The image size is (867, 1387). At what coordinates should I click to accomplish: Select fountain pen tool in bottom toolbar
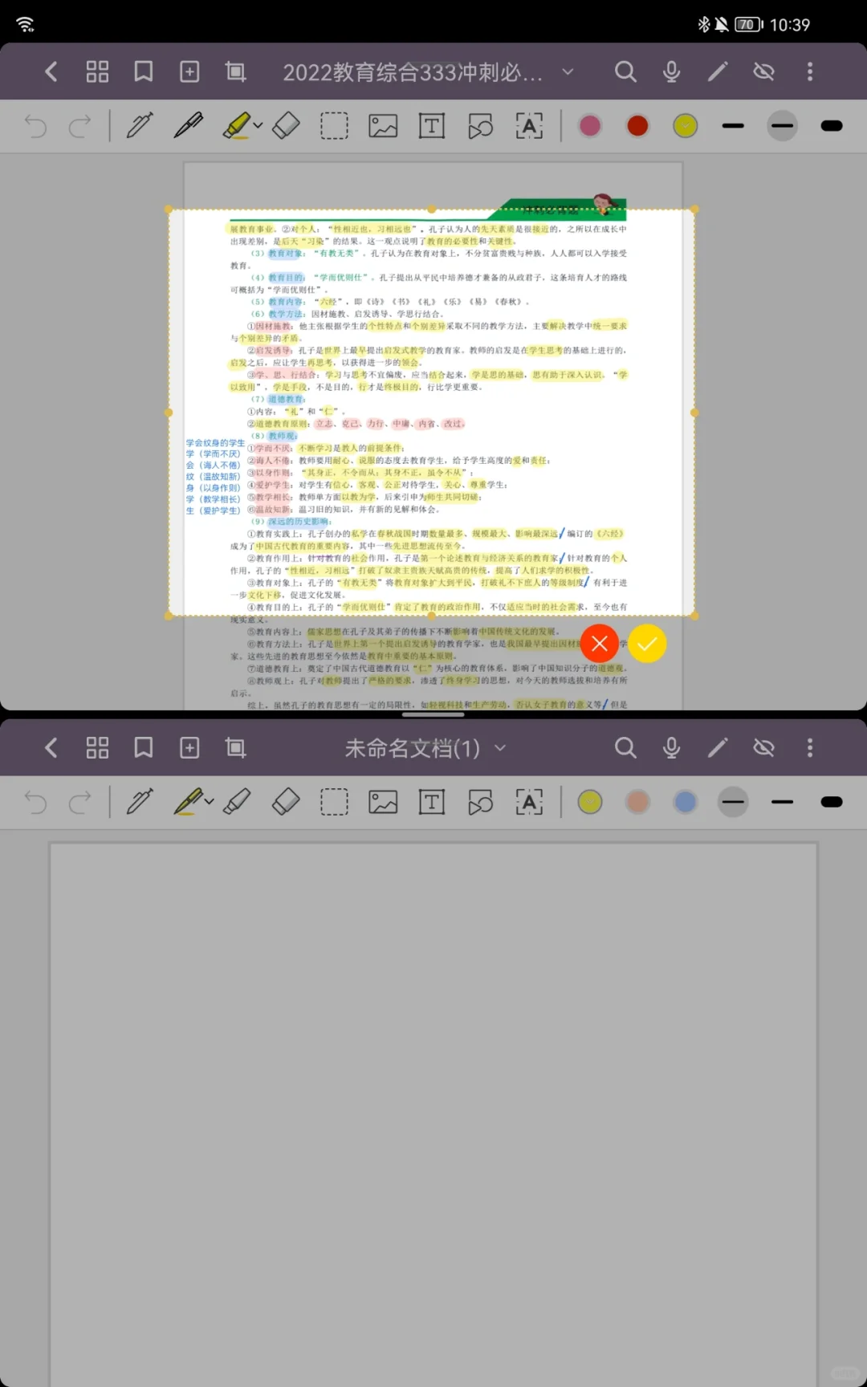[188, 802]
